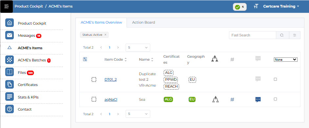Viewport: 309px width, 128px height.
Task: Collapse sidebar with hamburger menu icon
Action: click(x=6, y=7)
